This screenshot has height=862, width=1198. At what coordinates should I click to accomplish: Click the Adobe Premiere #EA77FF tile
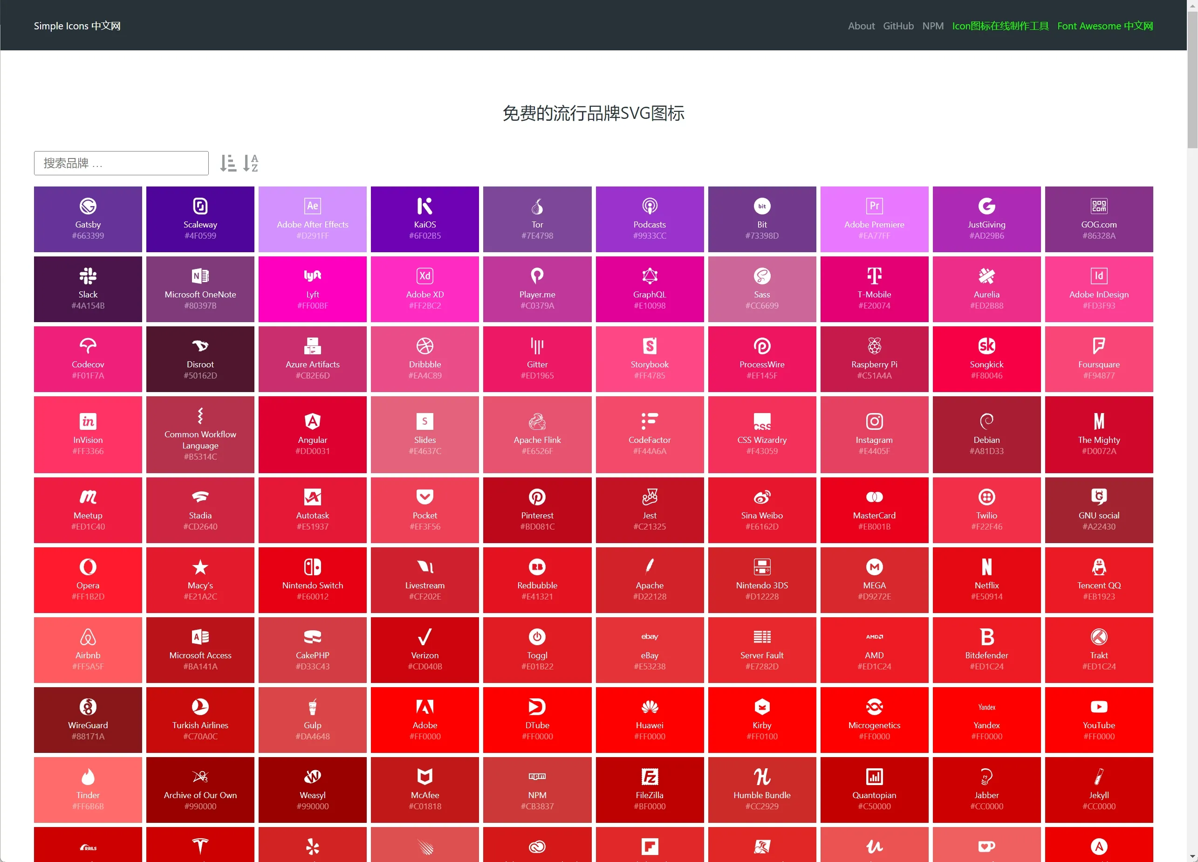coord(874,219)
